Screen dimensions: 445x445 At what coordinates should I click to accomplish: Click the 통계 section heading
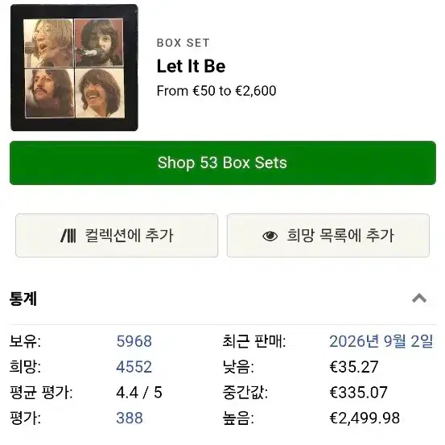pos(23,299)
